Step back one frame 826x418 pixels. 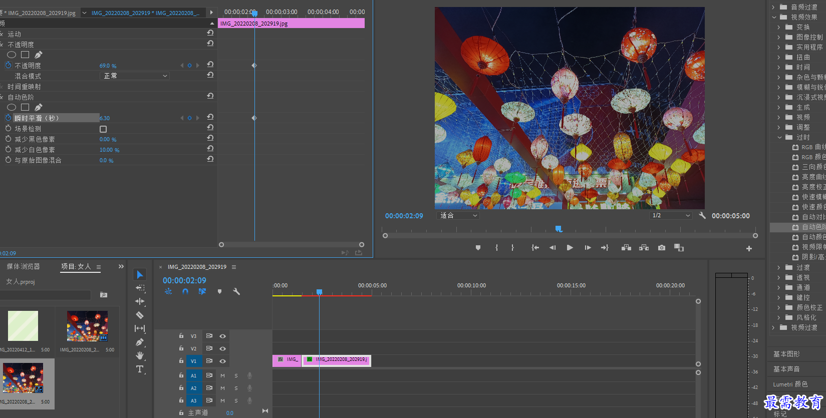tap(553, 248)
